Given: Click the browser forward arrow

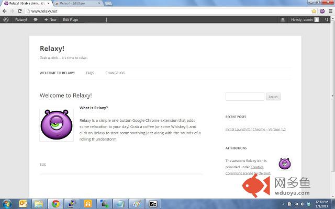Looking at the screenshot, I should (x=12, y=11).
